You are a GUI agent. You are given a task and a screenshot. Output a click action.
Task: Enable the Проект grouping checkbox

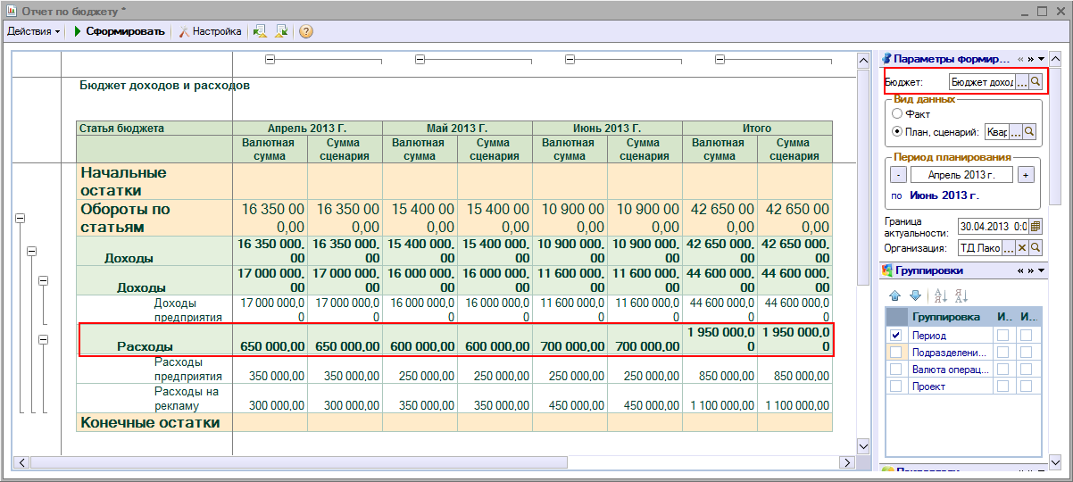point(895,386)
